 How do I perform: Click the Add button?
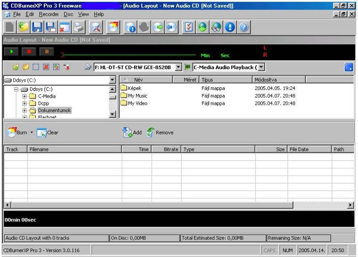point(132,133)
